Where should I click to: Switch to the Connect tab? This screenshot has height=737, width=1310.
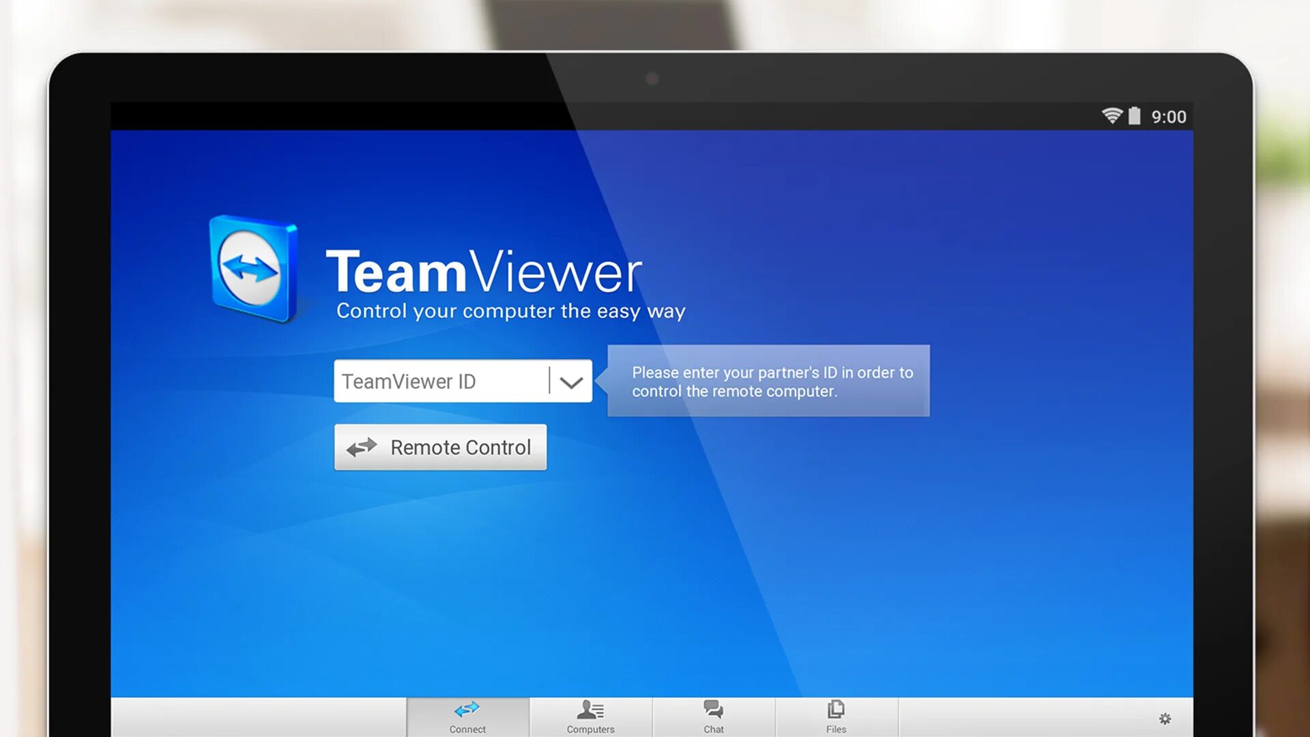pyautogui.click(x=467, y=717)
